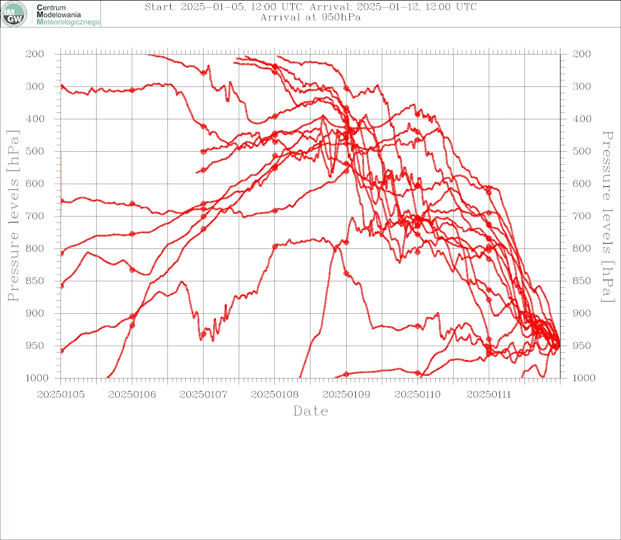The width and height of the screenshot is (621, 540).
Task: Click the left axis label 200
Action: point(35,54)
